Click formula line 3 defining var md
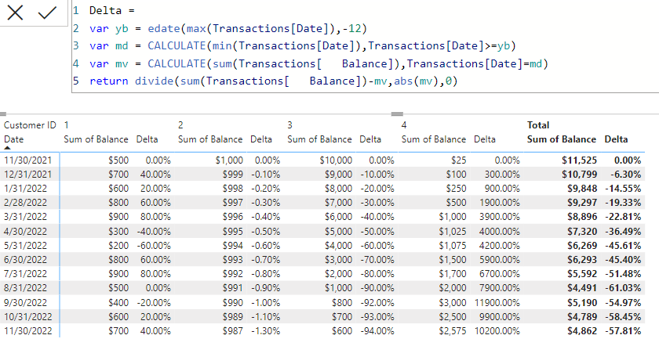This screenshot has width=659, height=346. tap(303, 45)
